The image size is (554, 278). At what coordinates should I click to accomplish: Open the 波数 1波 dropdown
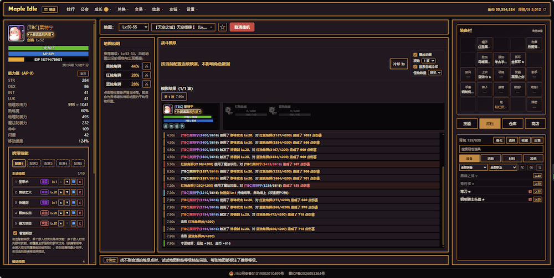pos(429,61)
